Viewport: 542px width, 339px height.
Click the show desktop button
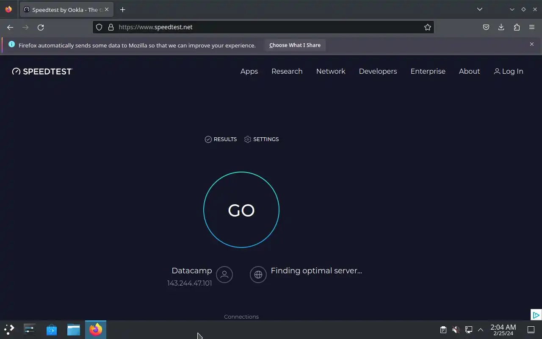pos(531,330)
